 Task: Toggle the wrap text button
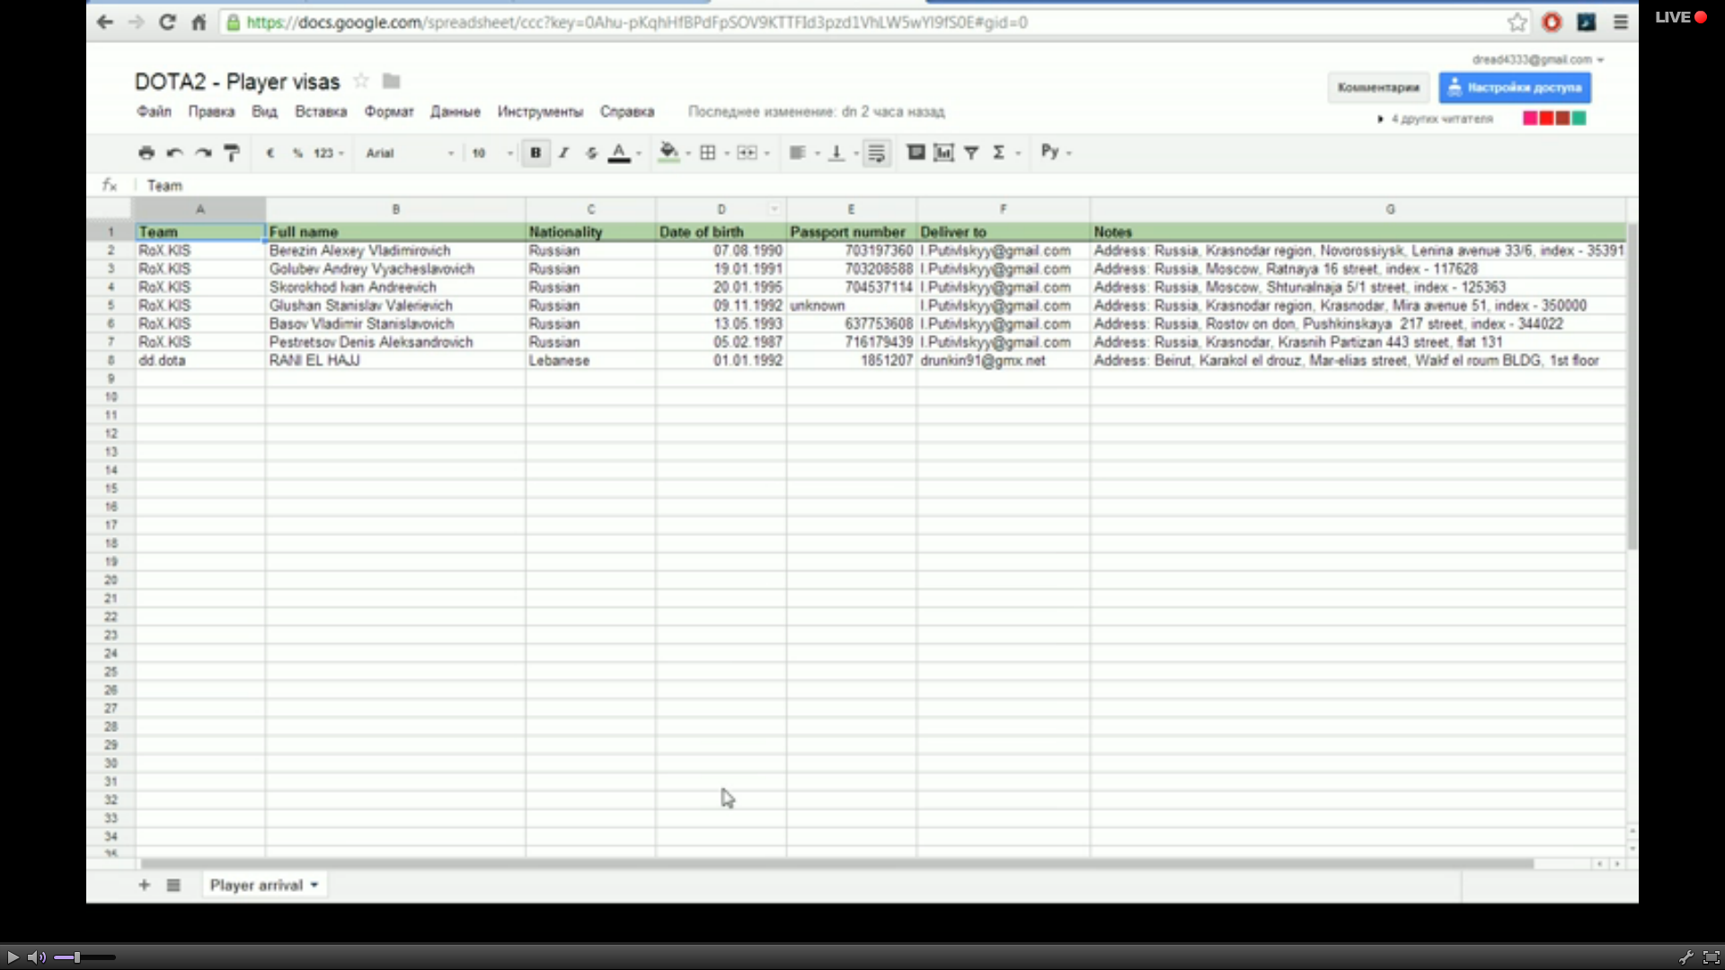click(877, 153)
